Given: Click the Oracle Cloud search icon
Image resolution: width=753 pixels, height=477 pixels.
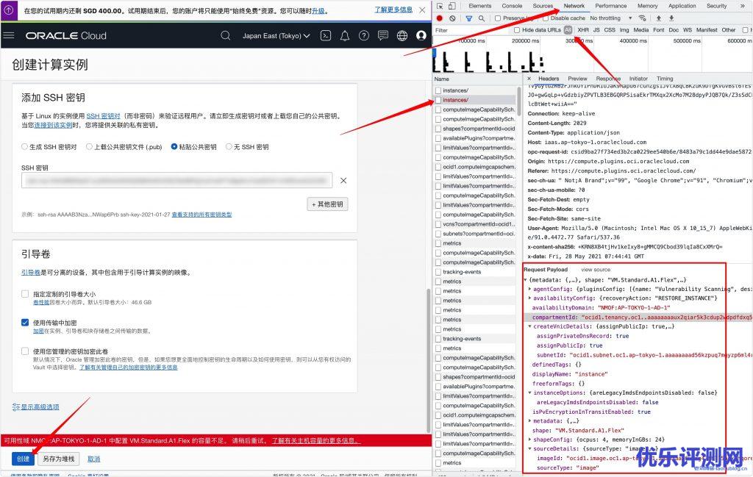Looking at the screenshot, I should point(226,35).
